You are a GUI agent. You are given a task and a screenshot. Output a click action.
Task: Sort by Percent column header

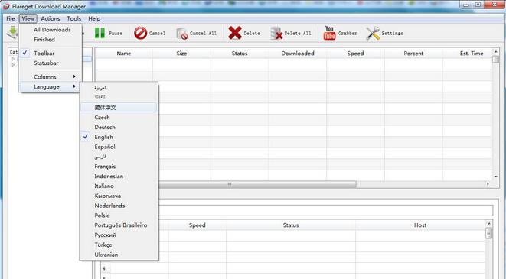point(413,54)
